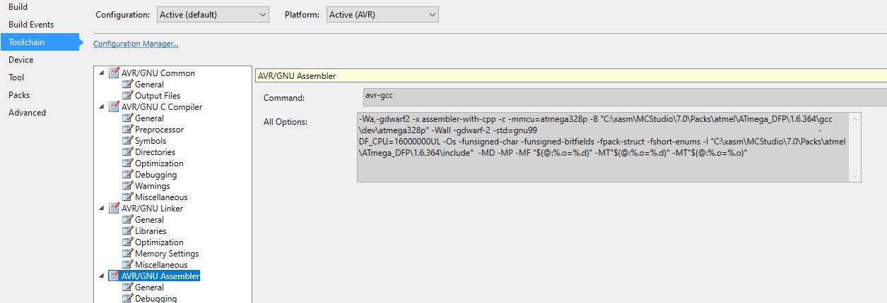887x303 pixels.
Task: Click the AVR/GNU Common category icon
Action: pyautogui.click(x=114, y=73)
